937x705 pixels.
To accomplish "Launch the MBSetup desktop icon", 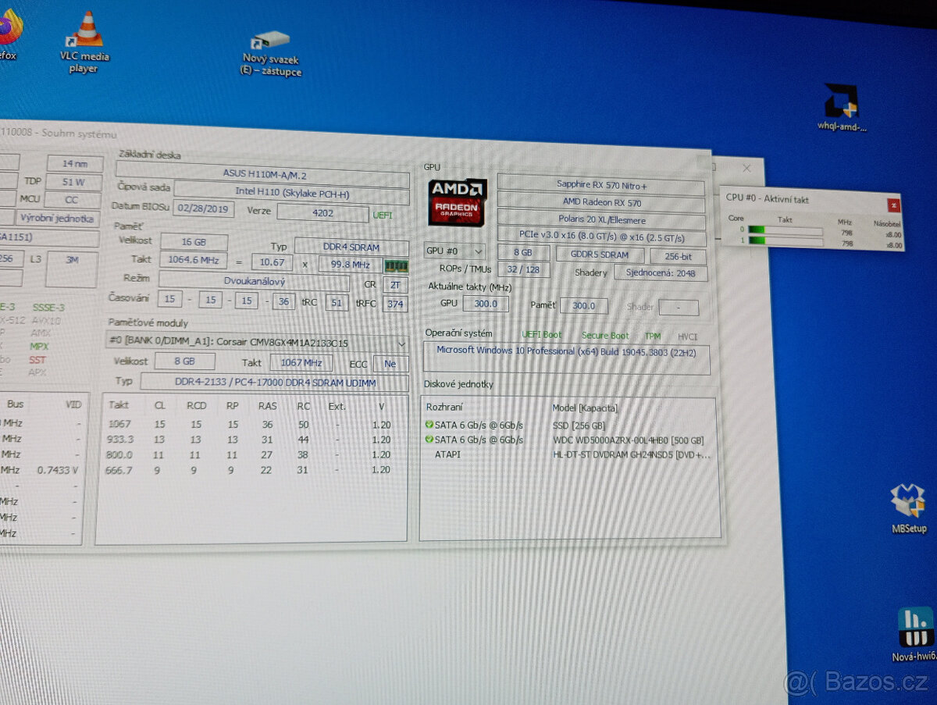I will pos(908,507).
